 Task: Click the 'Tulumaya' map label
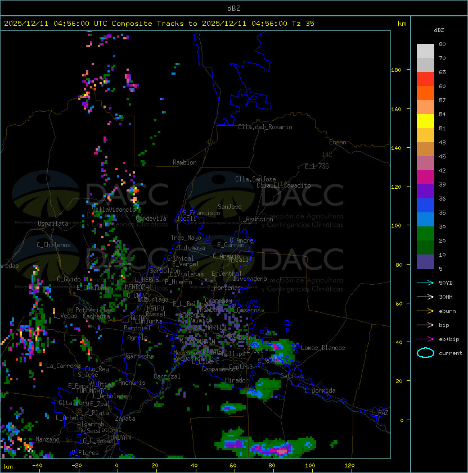tap(192, 248)
